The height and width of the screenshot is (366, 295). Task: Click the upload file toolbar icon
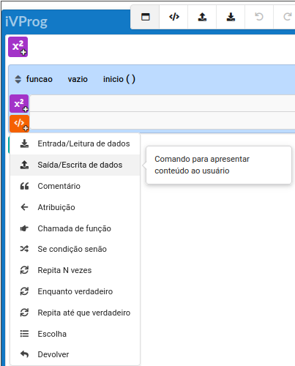click(x=202, y=17)
